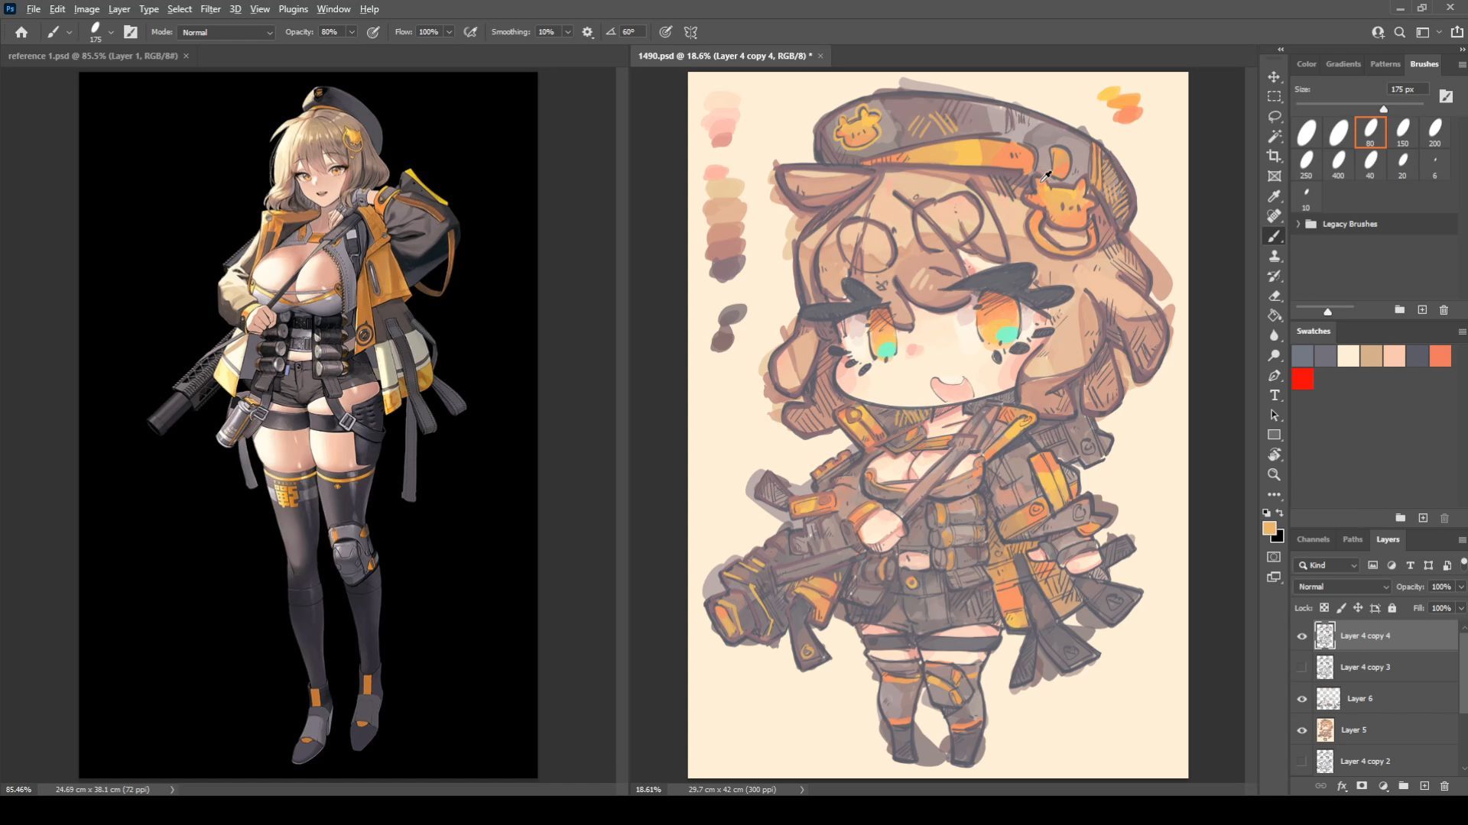Select the 150 brush preset thumbnail
This screenshot has height=825, width=1468.
pyautogui.click(x=1402, y=132)
